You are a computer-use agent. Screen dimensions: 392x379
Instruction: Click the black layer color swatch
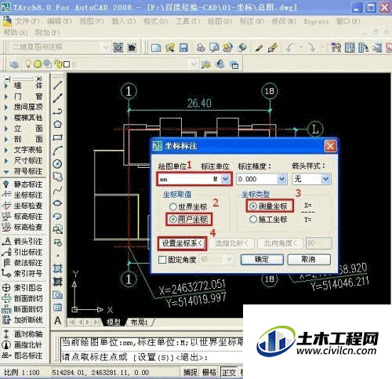tap(67, 64)
